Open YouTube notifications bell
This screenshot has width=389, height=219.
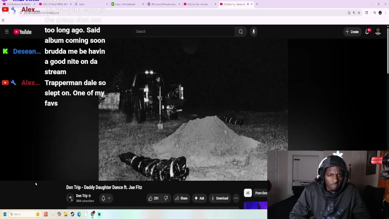367,32
